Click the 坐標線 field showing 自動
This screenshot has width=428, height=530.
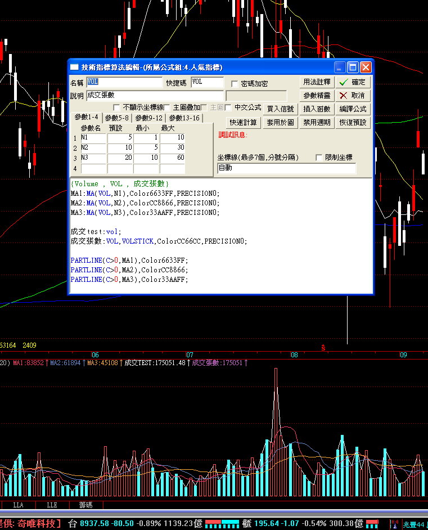[286, 168]
